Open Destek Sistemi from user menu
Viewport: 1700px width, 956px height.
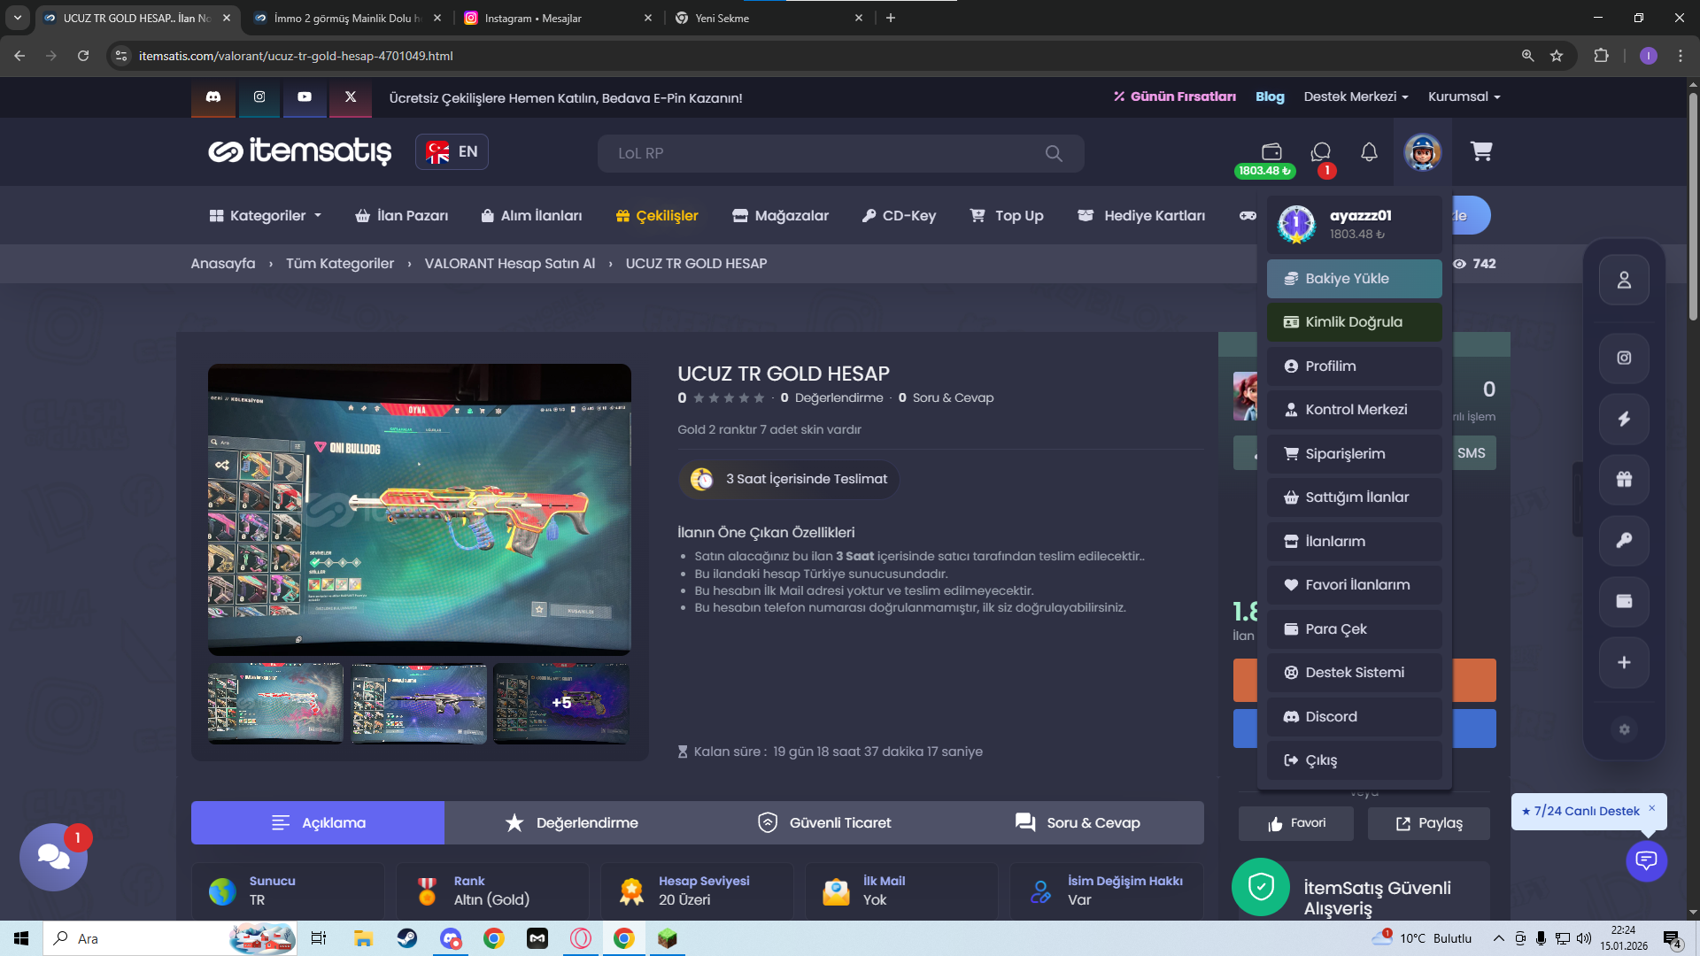[1354, 673]
